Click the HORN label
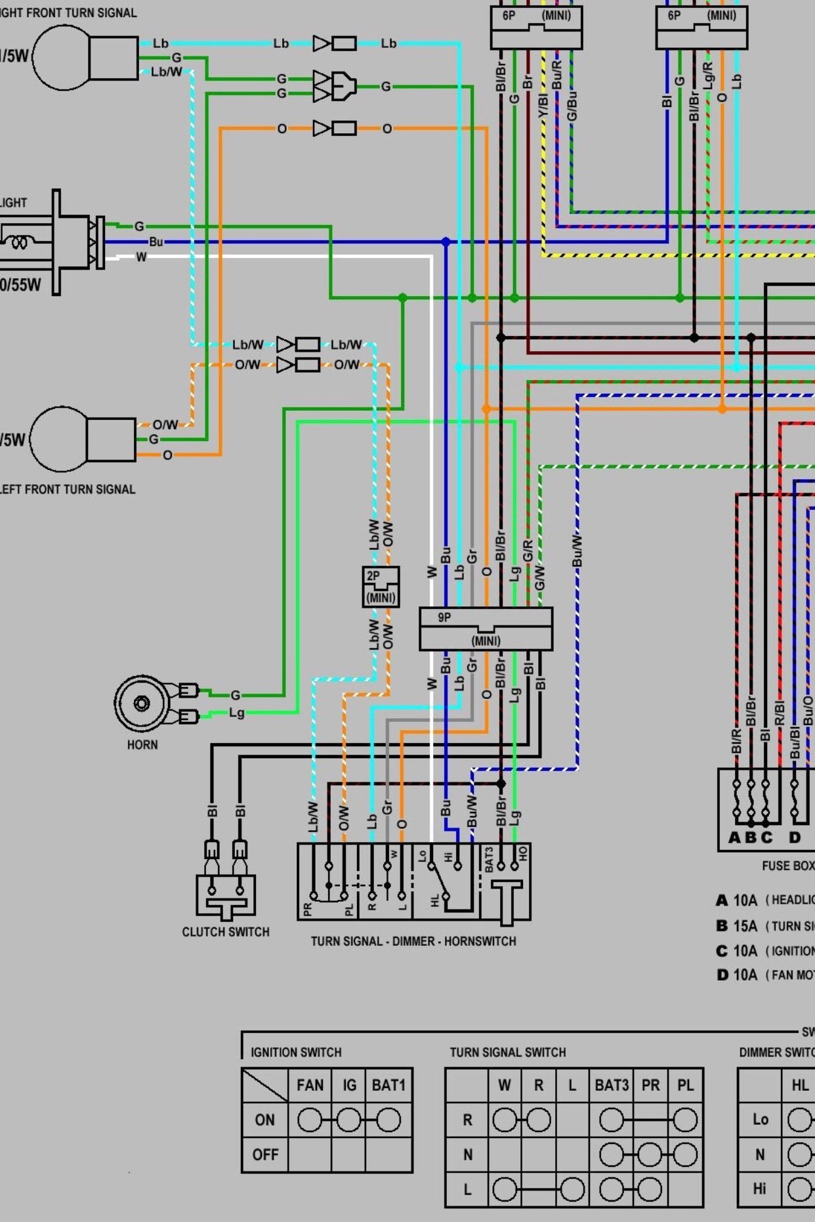This screenshot has width=815, height=1222. [142, 745]
